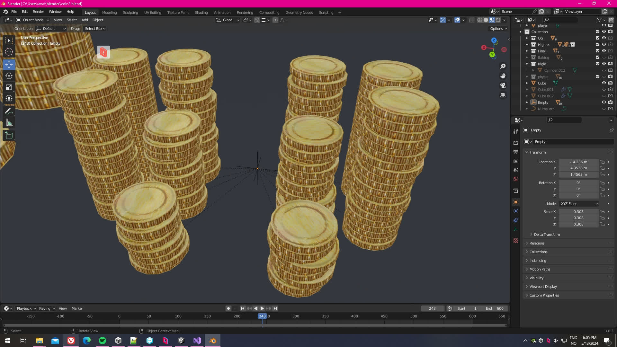Viewport: 617px width, 347px height.
Task: Open the Modifiers wrench properties tab
Action: coord(516,131)
